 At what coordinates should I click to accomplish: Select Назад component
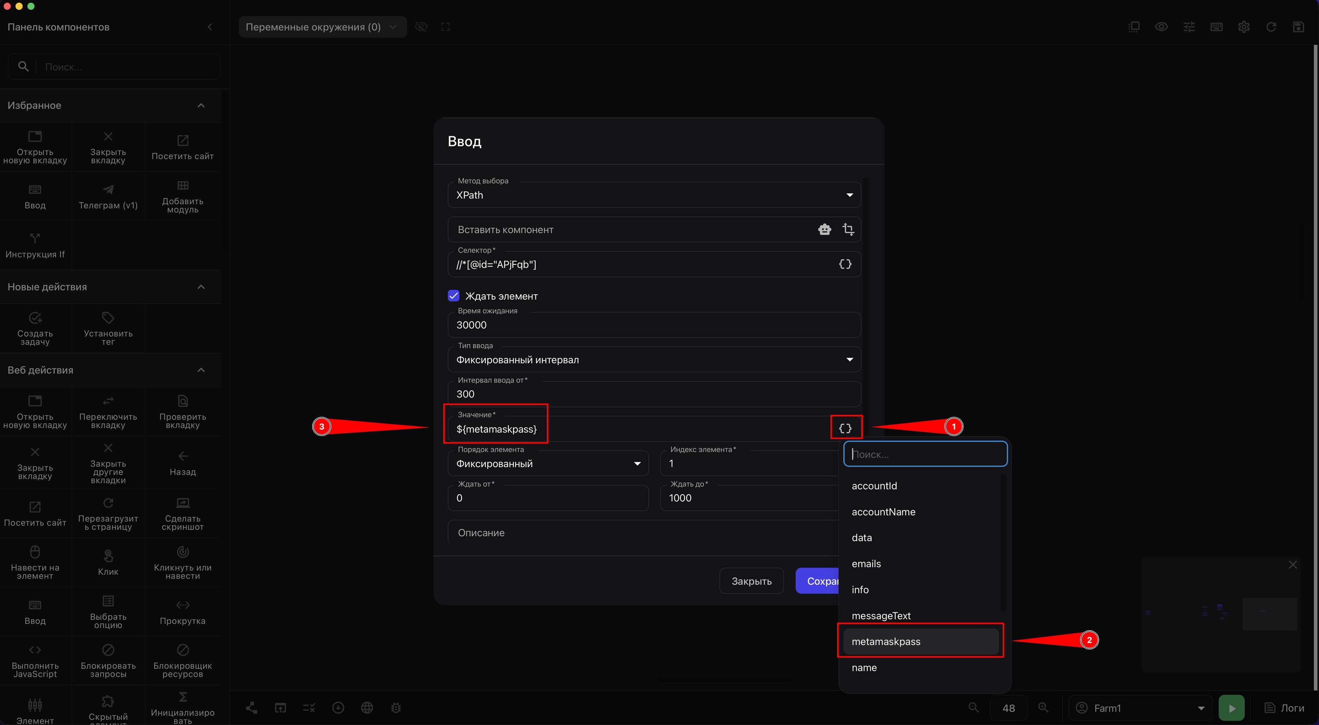click(x=183, y=463)
